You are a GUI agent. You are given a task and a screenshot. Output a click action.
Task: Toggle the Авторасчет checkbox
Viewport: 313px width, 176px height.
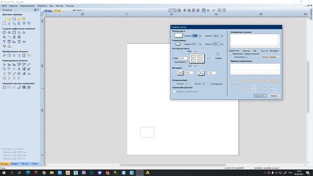coord(211,84)
